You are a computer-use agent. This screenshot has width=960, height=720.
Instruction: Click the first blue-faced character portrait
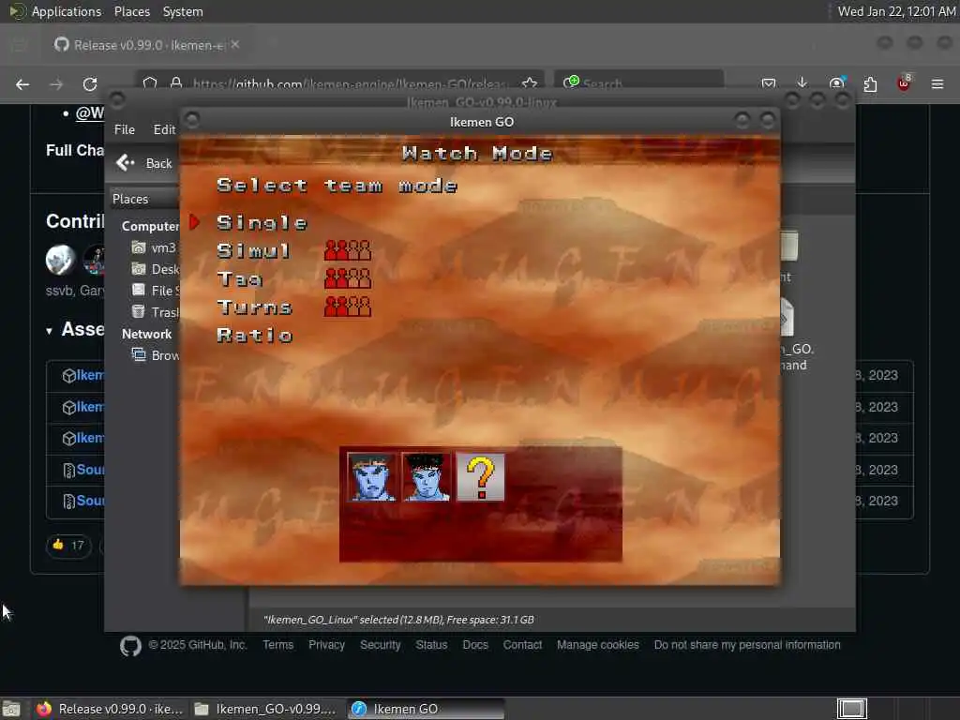[371, 477]
